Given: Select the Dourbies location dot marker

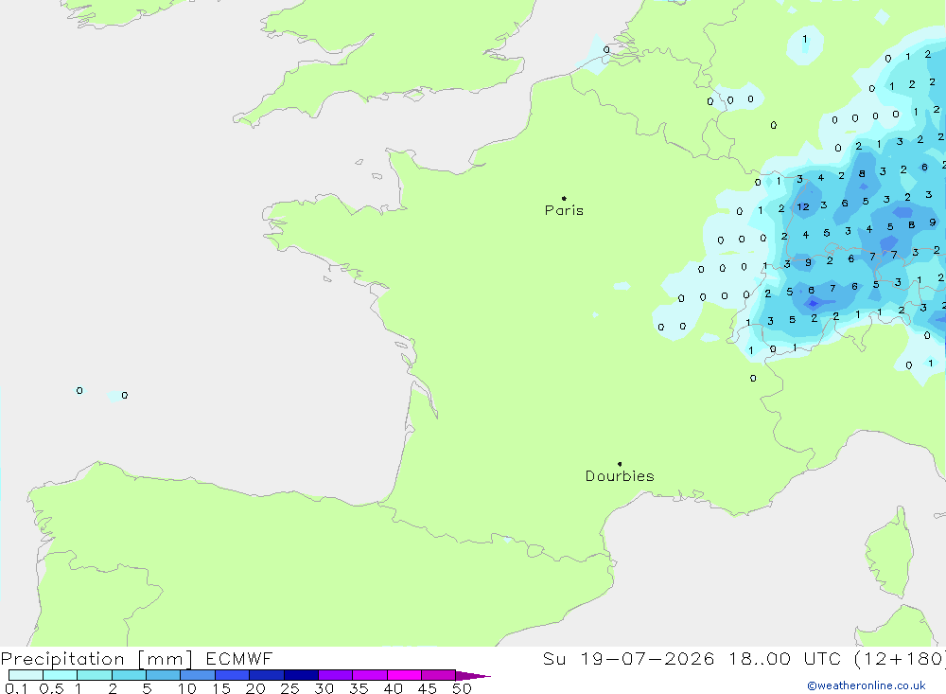Looking at the screenshot, I should pos(620,464).
